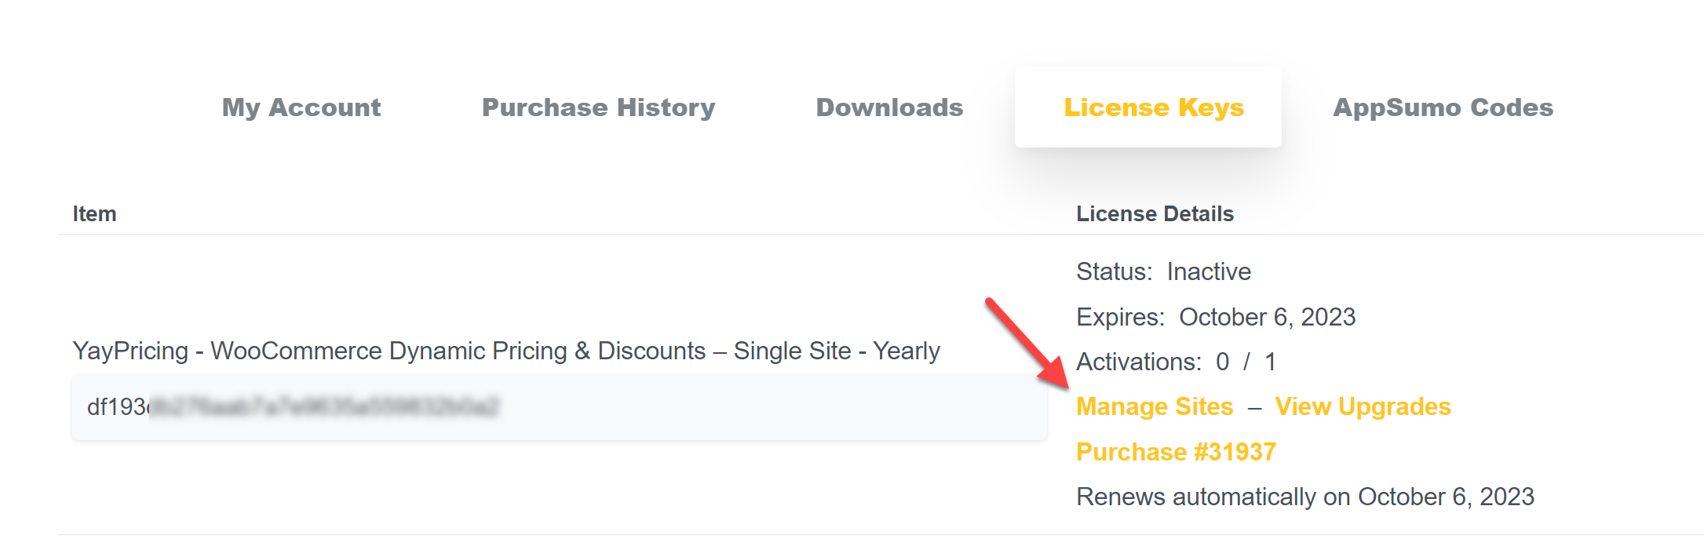Click the License Details column header
This screenshot has width=1704, height=546.
pos(1155,214)
